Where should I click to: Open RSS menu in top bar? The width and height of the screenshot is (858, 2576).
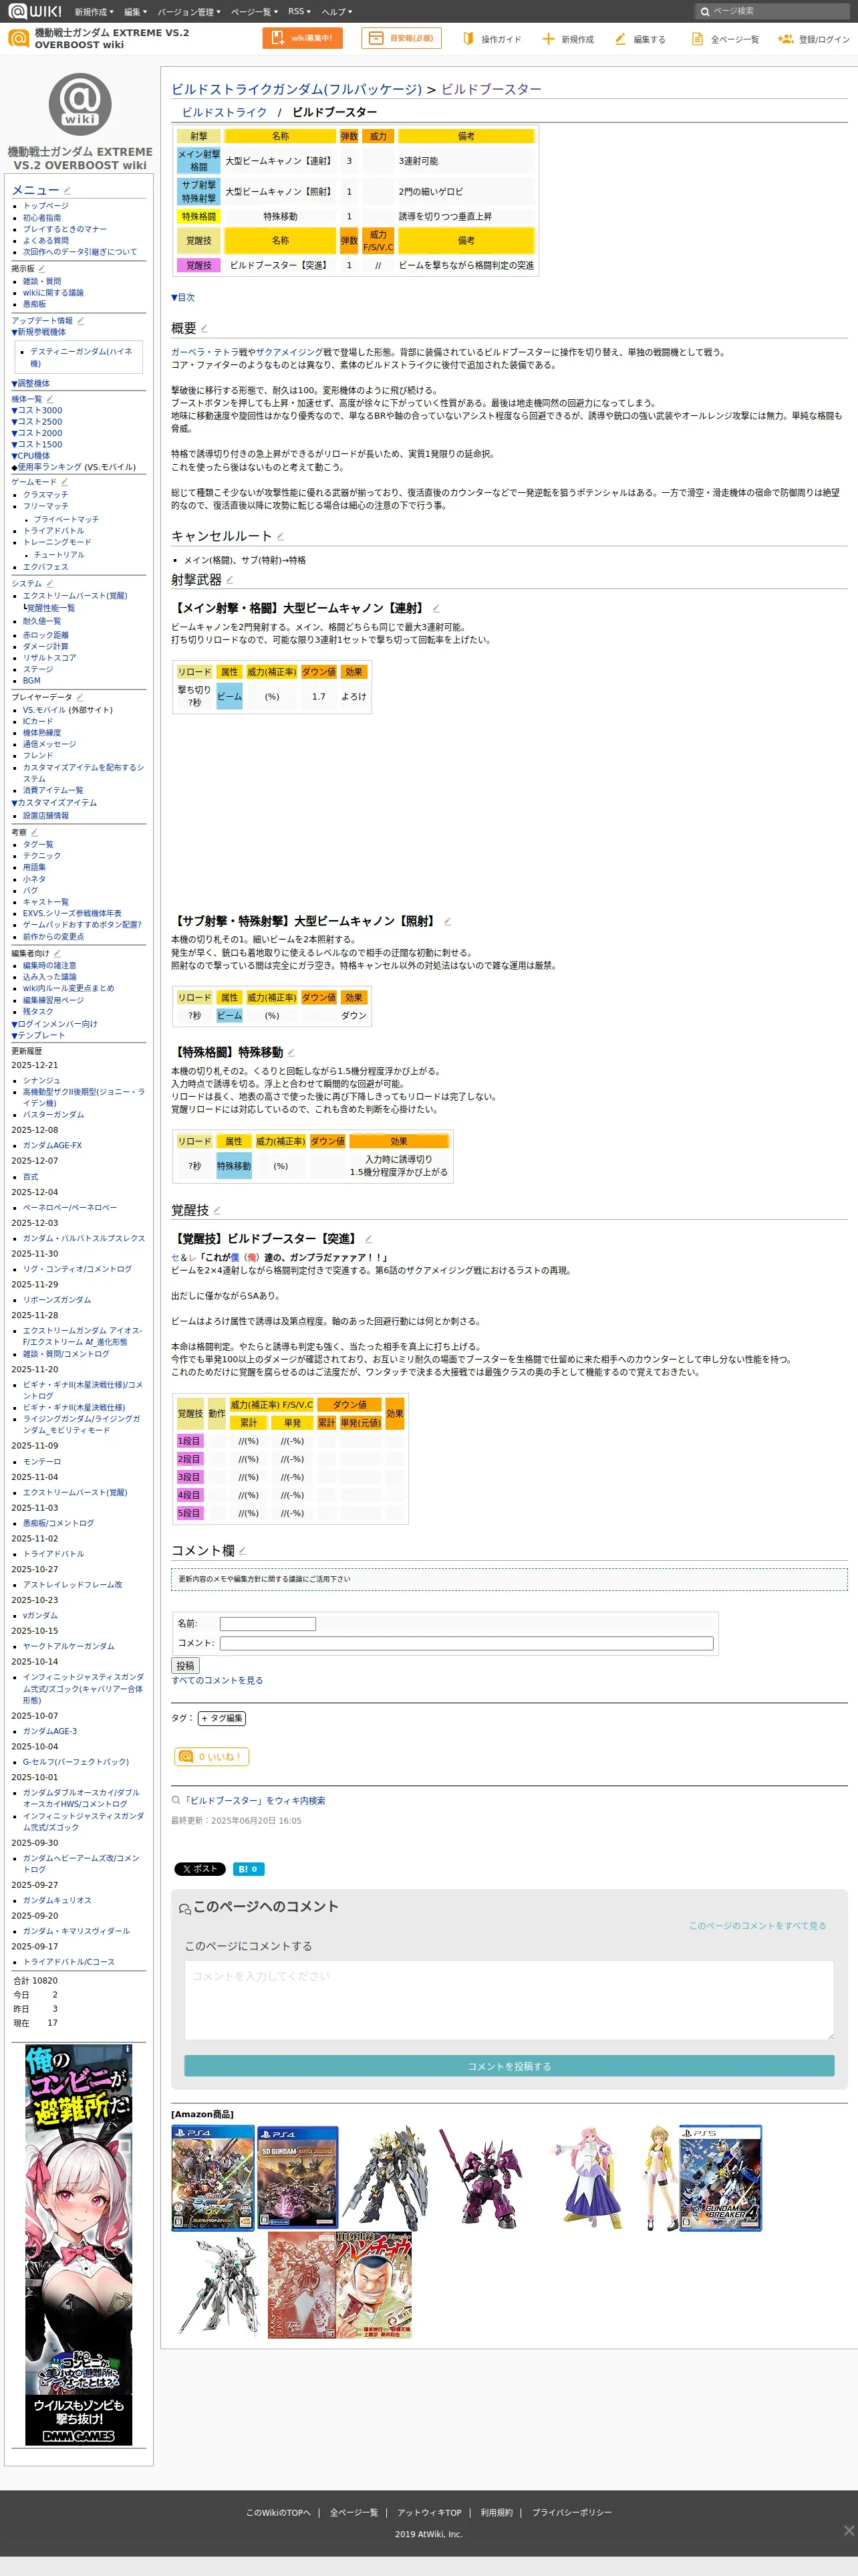[x=299, y=11]
